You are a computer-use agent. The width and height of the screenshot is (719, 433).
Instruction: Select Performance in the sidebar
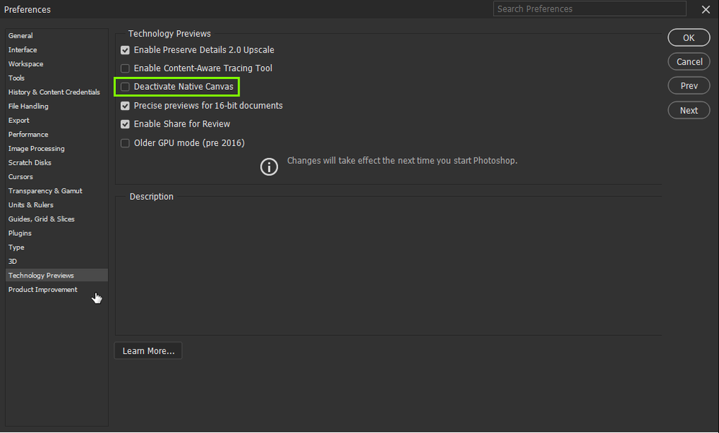tap(29, 135)
